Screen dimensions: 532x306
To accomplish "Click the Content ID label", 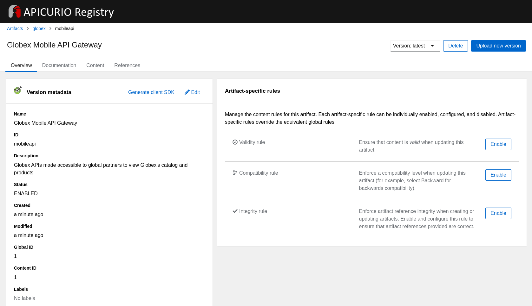I will (x=25, y=268).
